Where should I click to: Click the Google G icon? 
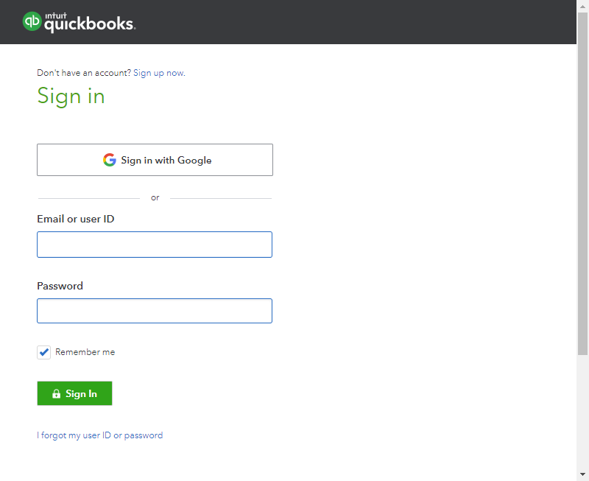pyautogui.click(x=109, y=160)
